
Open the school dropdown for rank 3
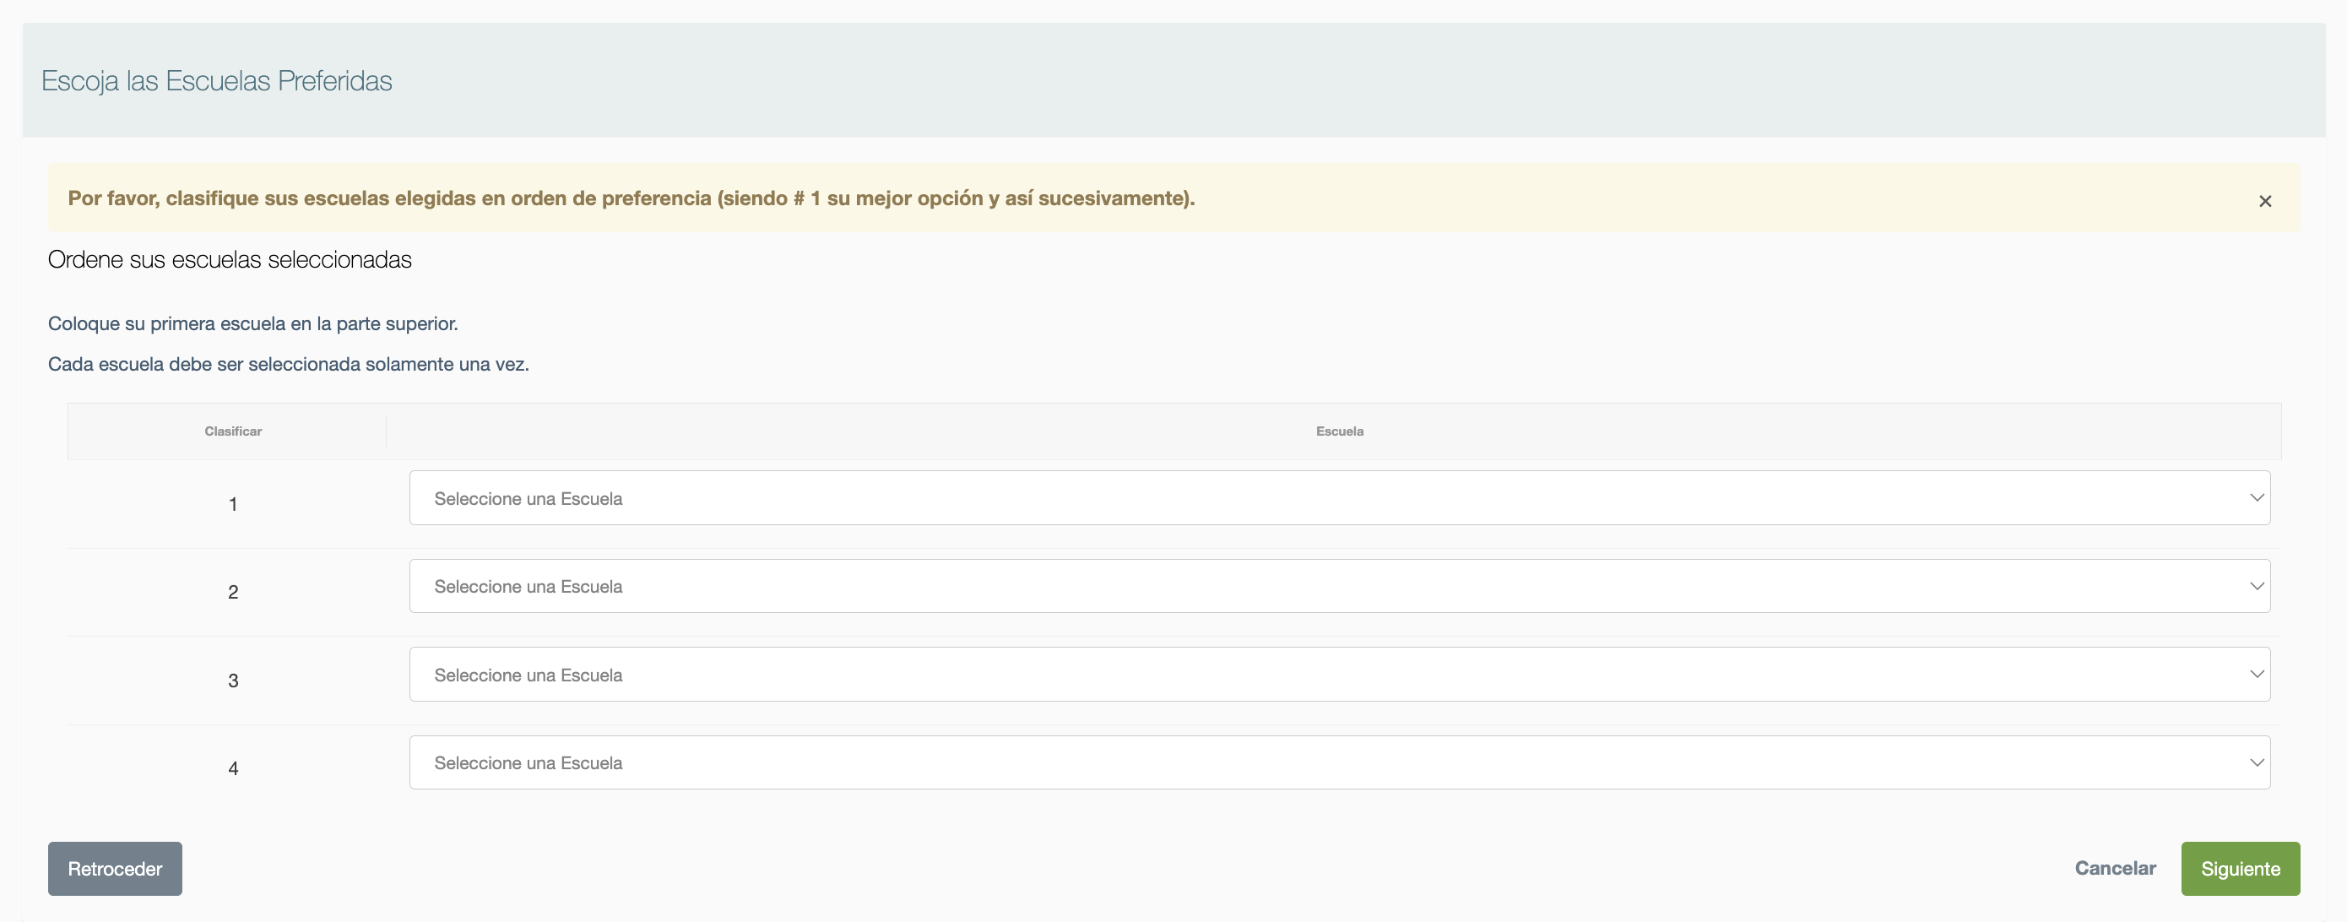[1339, 674]
